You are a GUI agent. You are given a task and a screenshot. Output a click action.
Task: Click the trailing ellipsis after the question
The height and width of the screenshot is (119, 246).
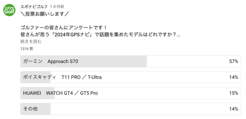click(x=178, y=36)
